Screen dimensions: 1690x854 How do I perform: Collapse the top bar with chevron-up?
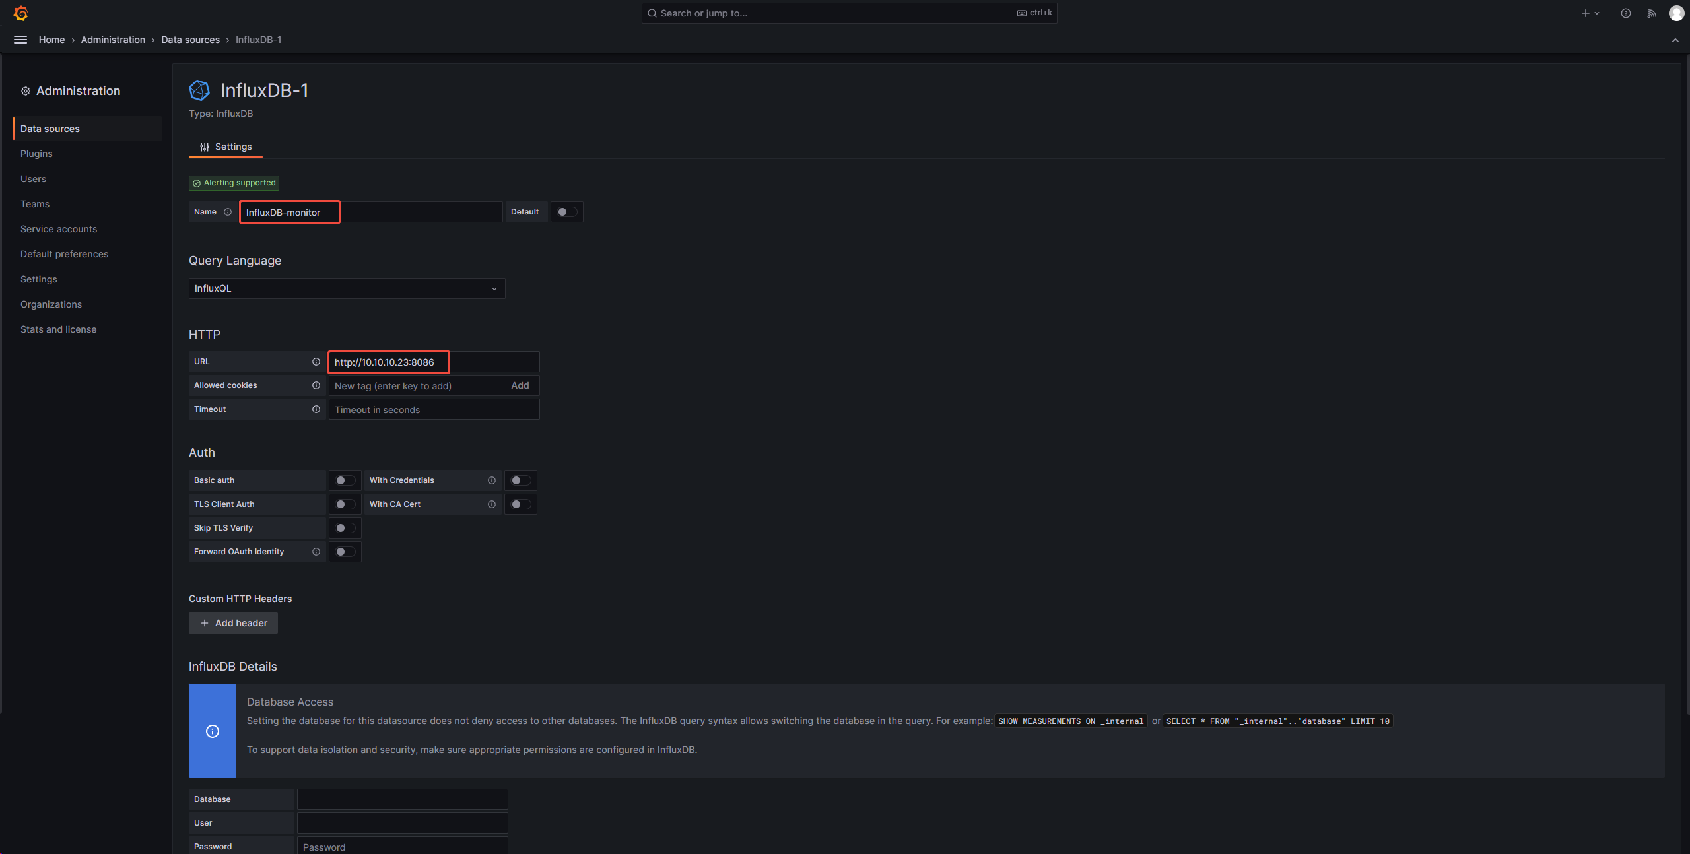coord(1675,40)
